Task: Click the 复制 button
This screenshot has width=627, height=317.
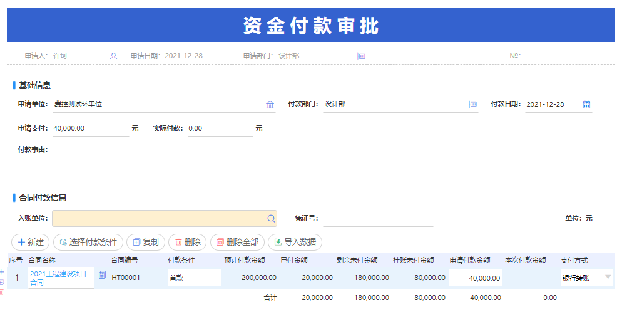Action: pyautogui.click(x=146, y=242)
